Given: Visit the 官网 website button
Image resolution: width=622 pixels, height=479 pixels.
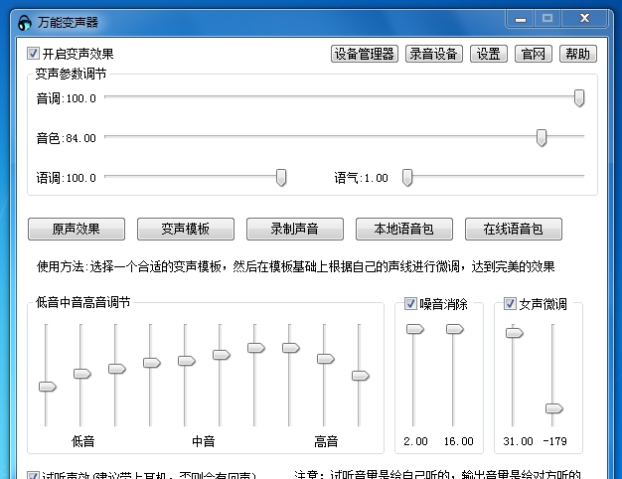Looking at the screenshot, I should click(534, 54).
